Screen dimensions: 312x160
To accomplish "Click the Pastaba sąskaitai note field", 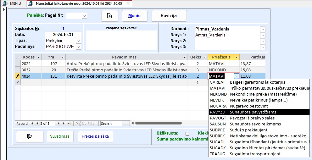I will click(x=121, y=40).
